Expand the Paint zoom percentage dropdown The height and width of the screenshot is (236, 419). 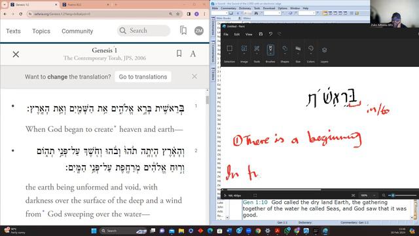374,195
